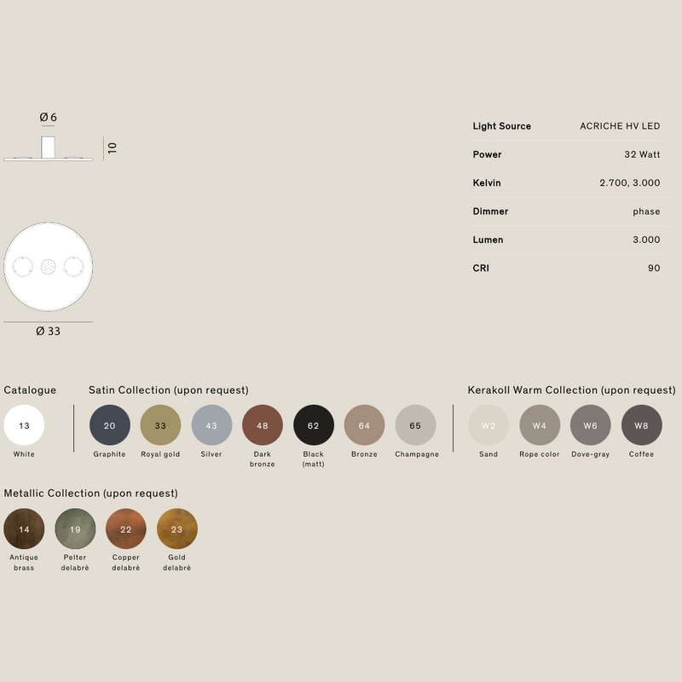
Task: Choose the Champagne 65 swatch
Action: [415, 425]
